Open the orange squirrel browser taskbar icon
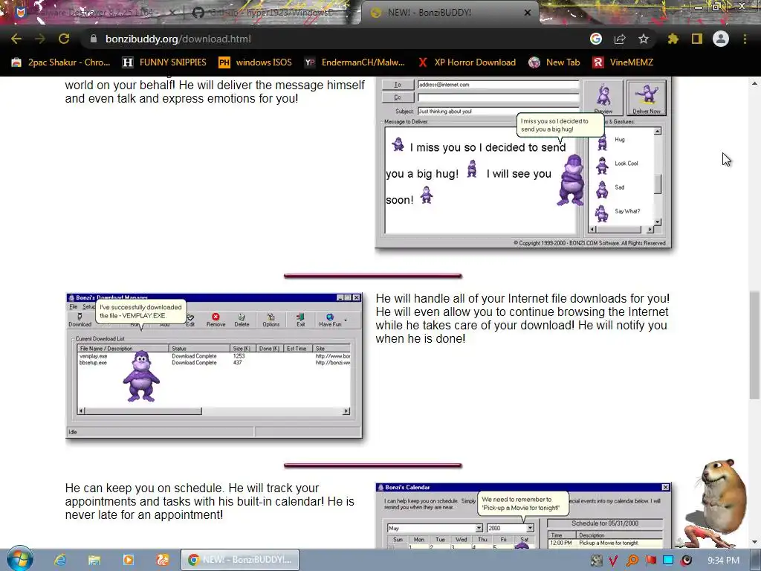 (x=163, y=560)
